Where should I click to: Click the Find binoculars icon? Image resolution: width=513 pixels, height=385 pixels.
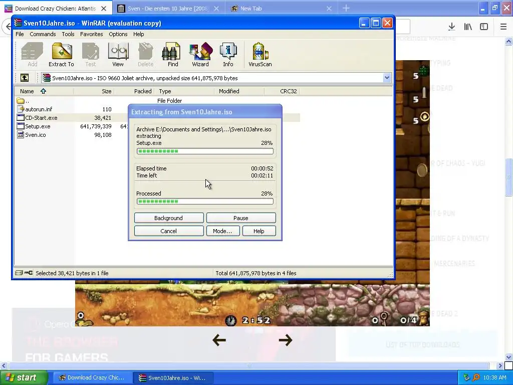[173, 55]
